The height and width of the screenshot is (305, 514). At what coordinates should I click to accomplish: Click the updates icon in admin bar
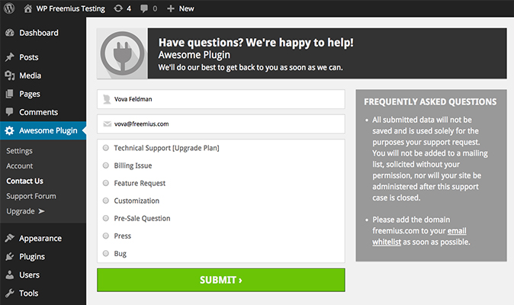116,8
